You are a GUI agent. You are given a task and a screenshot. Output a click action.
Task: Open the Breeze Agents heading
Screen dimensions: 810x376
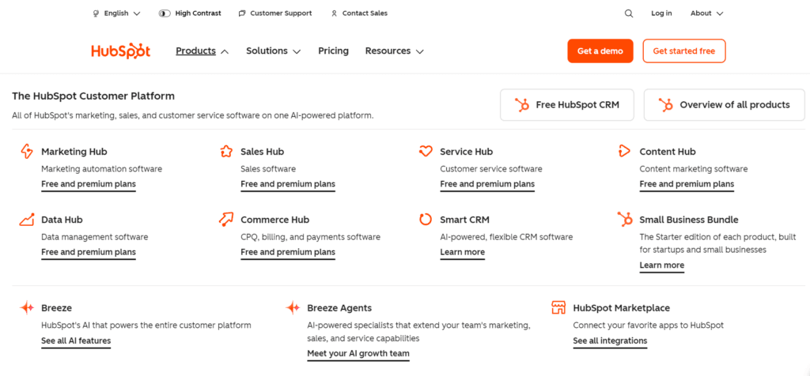[x=339, y=308]
